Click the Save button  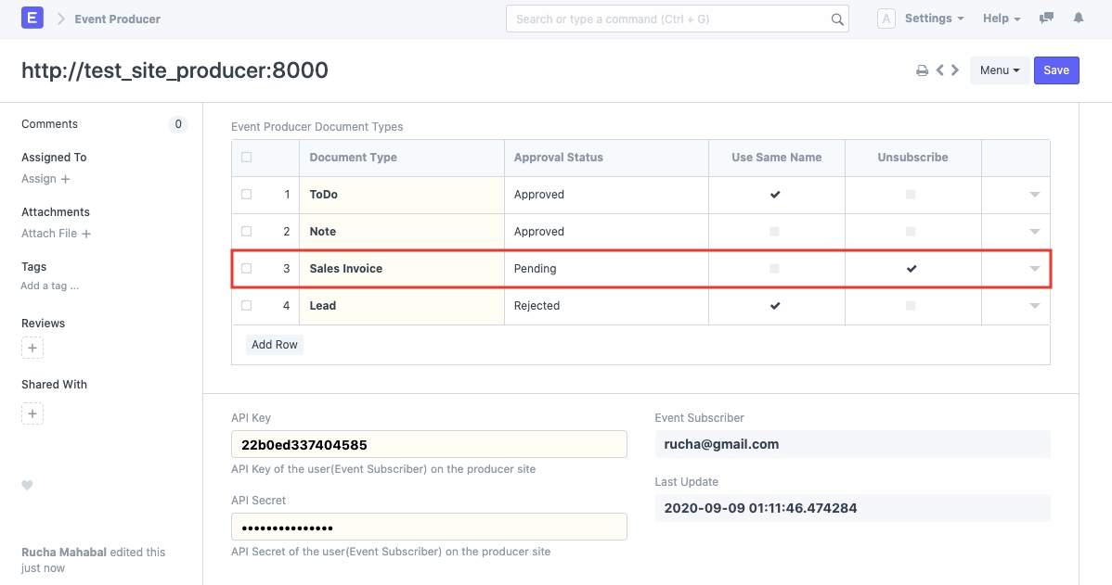(x=1056, y=70)
